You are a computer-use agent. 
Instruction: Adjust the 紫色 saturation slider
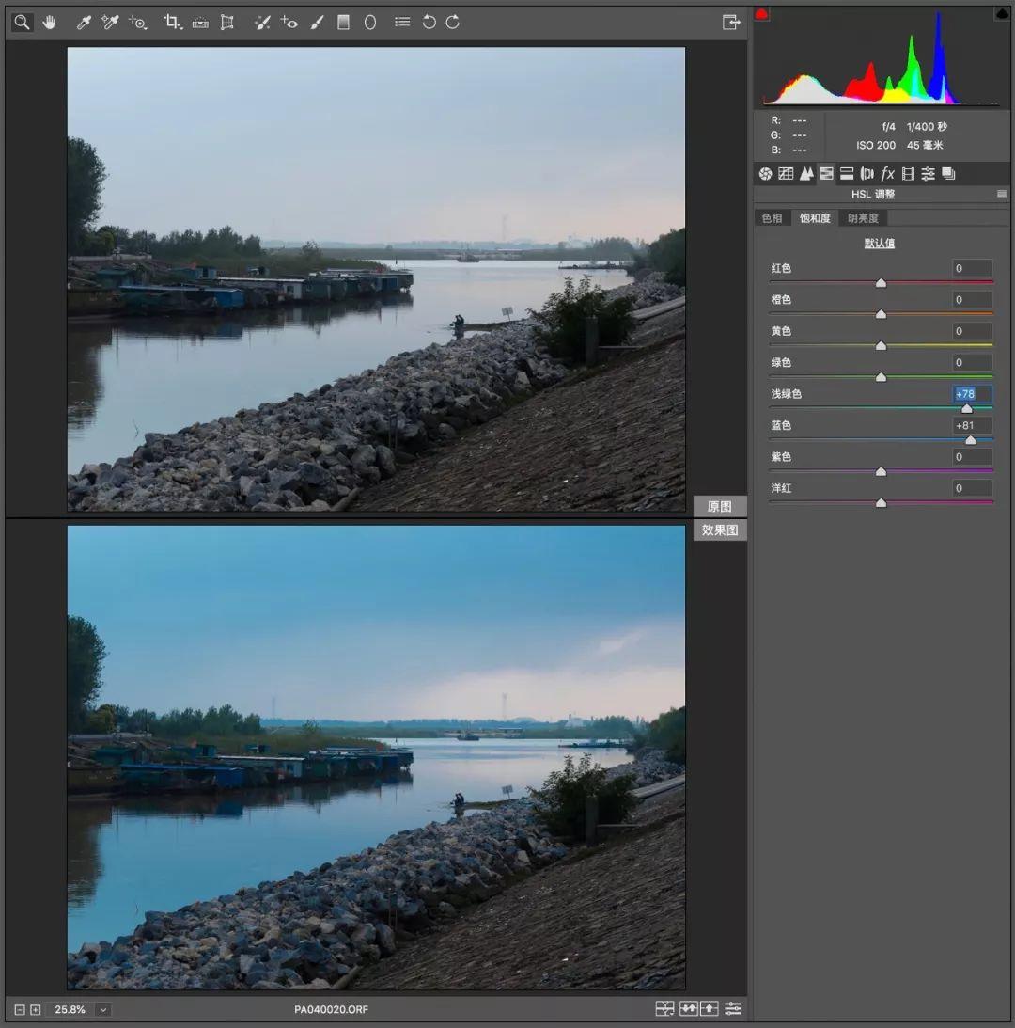click(x=881, y=471)
